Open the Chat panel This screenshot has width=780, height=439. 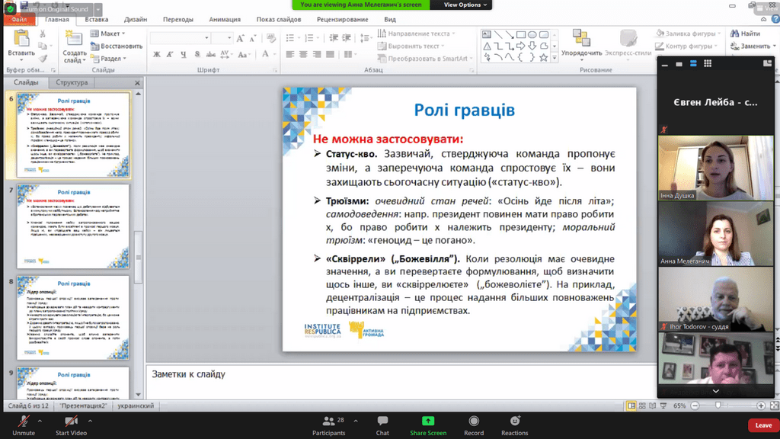(382, 421)
